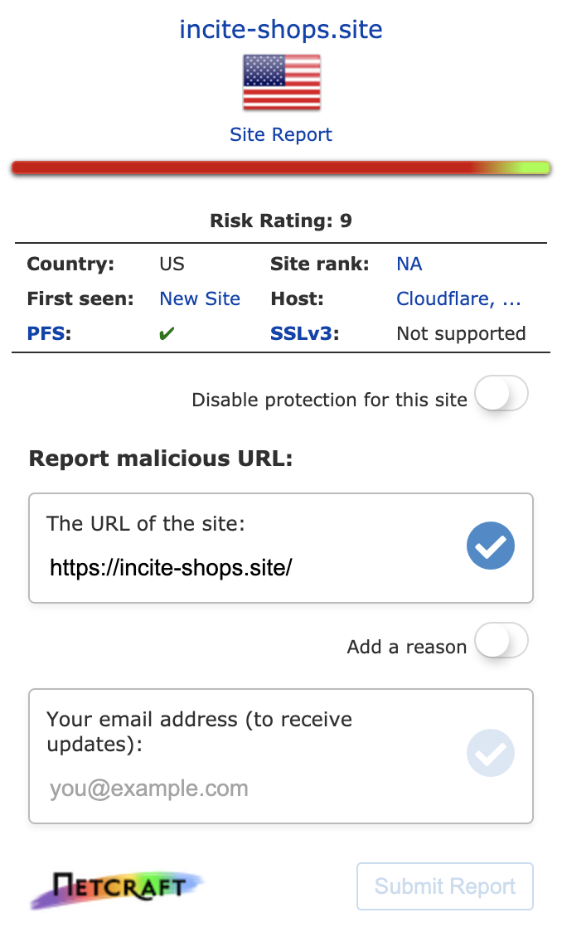The height and width of the screenshot is (927, 562).
Task: Click the New Site first seen link
Action: pyautogui.click(x=200, y=298)
